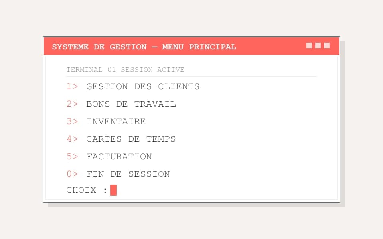The width and height of the screenshot is (383, 239).
Task: Click the 1> prompt marker
Action: pos(72,86)
